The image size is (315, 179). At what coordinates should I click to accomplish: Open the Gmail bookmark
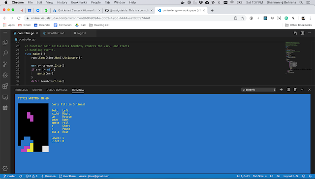click(x=24, y=25)
